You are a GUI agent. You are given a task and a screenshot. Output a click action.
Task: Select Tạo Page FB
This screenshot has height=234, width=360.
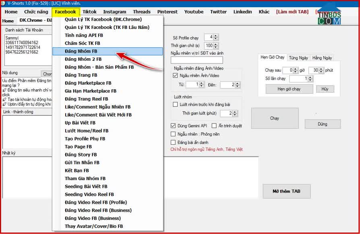[108, 147]
